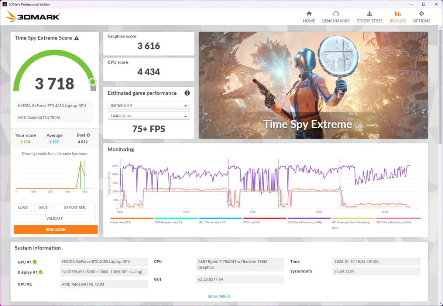The width and height of the screenshot is (443, 306).
Task: Toggle GPU Memory Clock Frequency legend entry
Action: (x=353, y=223)
